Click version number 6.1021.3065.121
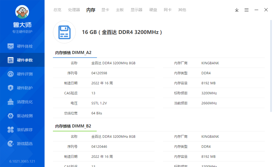This screenshot has height=167, width=273. [22, 161]
